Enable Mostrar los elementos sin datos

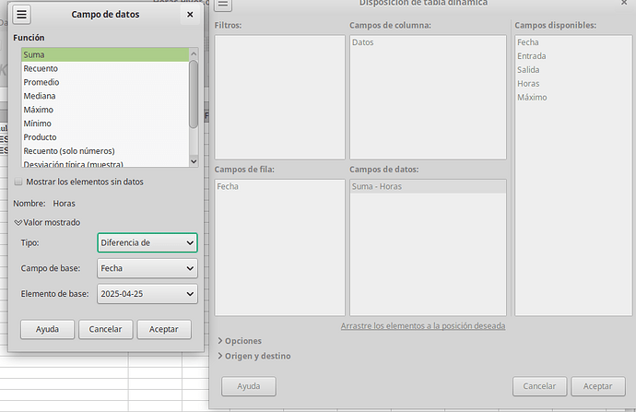[x=18, y=182]
